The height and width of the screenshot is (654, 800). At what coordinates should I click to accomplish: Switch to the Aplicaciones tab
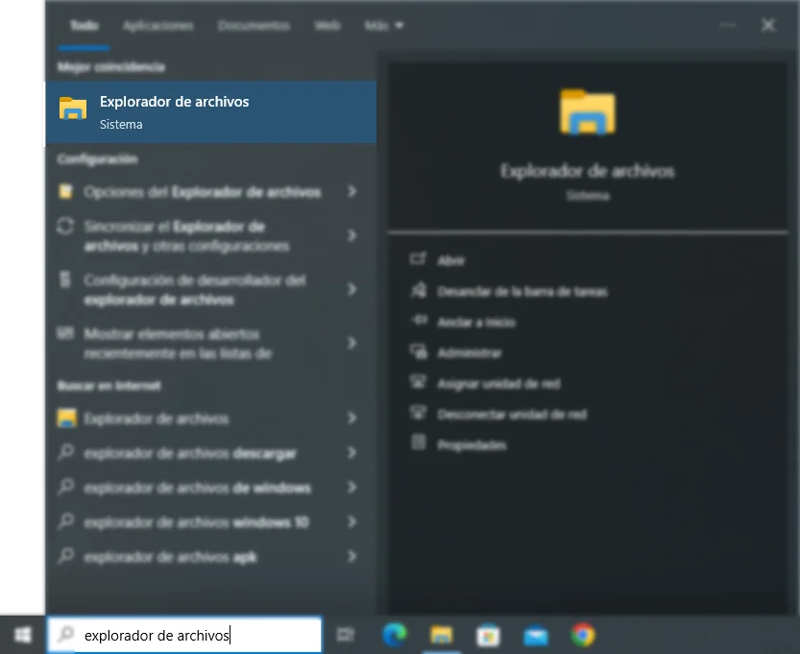(x=158, y=26)
